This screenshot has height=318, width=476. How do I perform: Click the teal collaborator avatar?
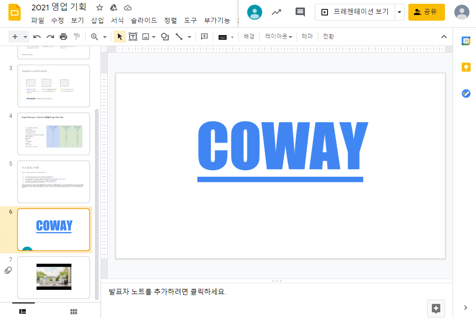(255, 12)
